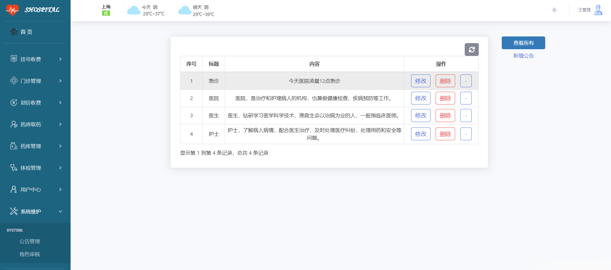The height and width of the screenshot is (270, 611).
Task: Expand the 划价收费 menu chevron
Action: pos(60,103)
